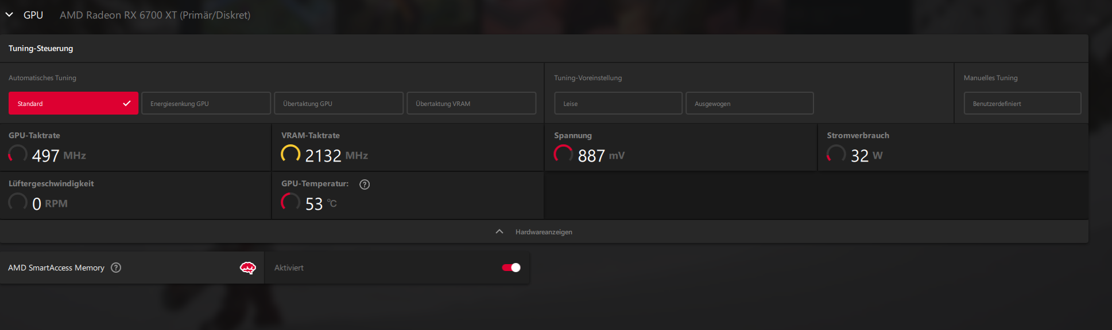Screen dimensions: 1112x330
Task: Click the Tuning-Steuerung header
Action: (41, 49)
